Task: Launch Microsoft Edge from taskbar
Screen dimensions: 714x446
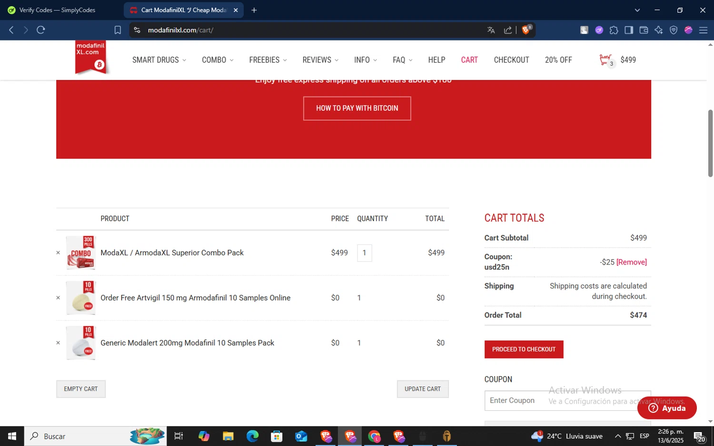Action: [x=253, y=436]
